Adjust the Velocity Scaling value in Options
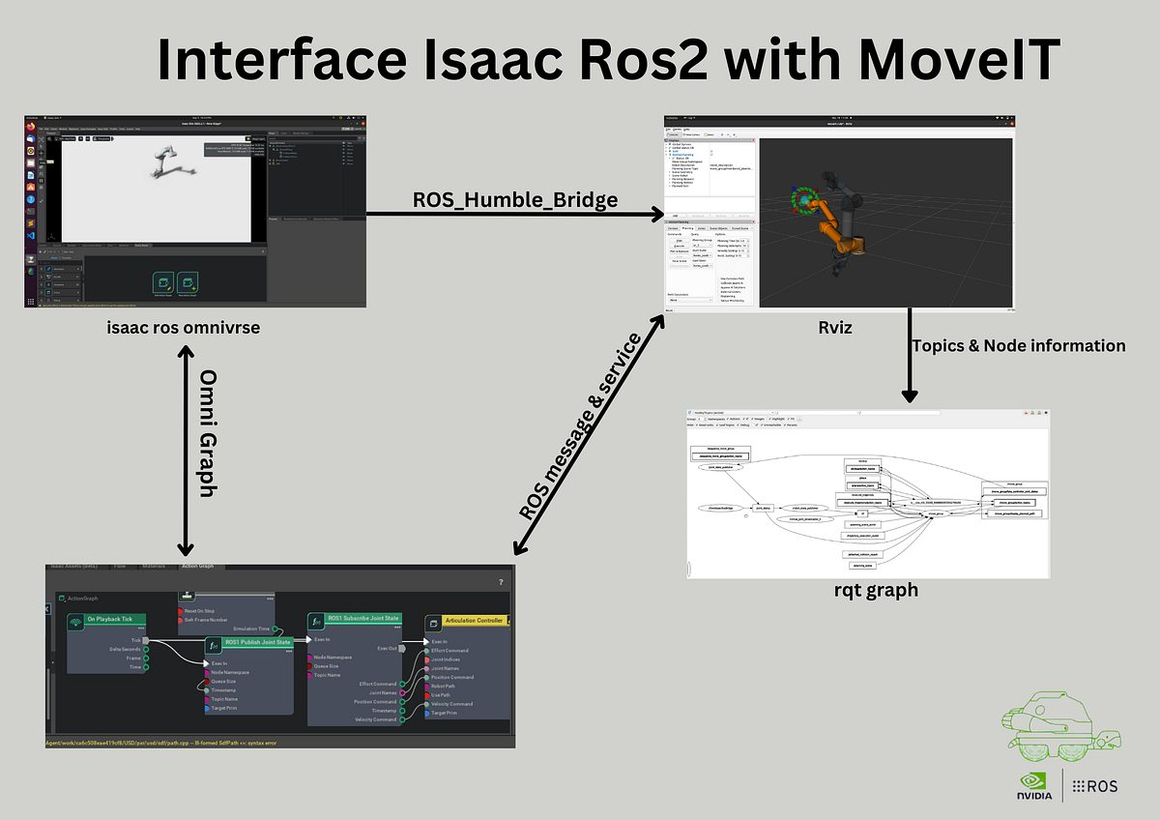 click(744, 249)
